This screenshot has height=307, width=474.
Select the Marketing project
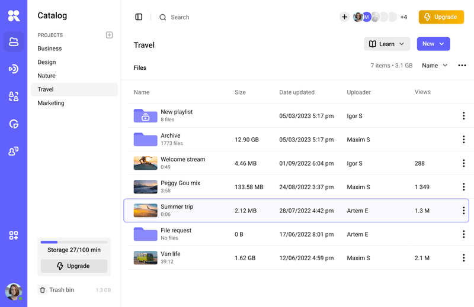tap(51, 103)
